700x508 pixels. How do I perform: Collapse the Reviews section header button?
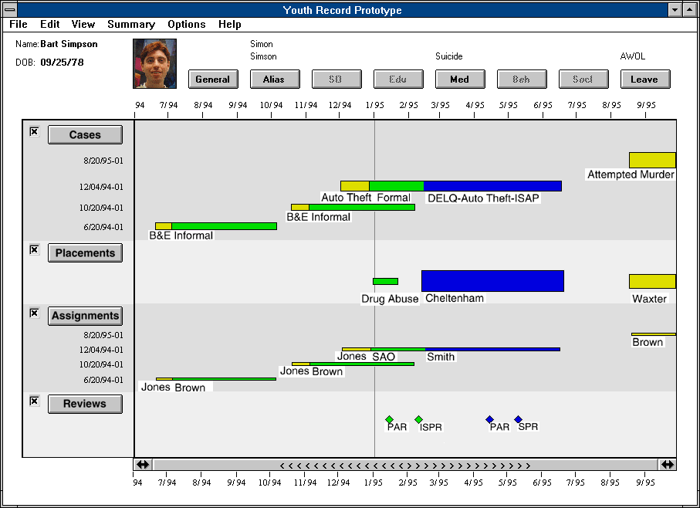(x=85, y=404)
